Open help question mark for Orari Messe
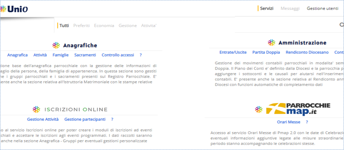Image resolution: width=344 pixels, height=150 pixels. (307, 122)
